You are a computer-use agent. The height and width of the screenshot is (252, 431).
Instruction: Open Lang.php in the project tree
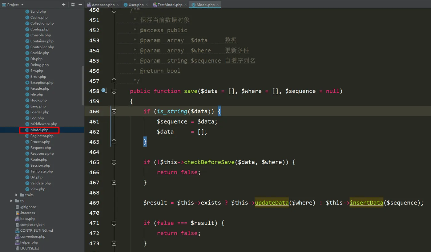pyautogui.click(x=38, y=106)
